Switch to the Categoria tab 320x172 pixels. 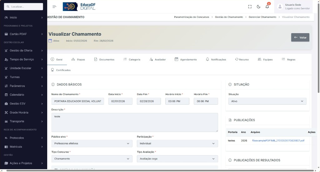(132, 59)
